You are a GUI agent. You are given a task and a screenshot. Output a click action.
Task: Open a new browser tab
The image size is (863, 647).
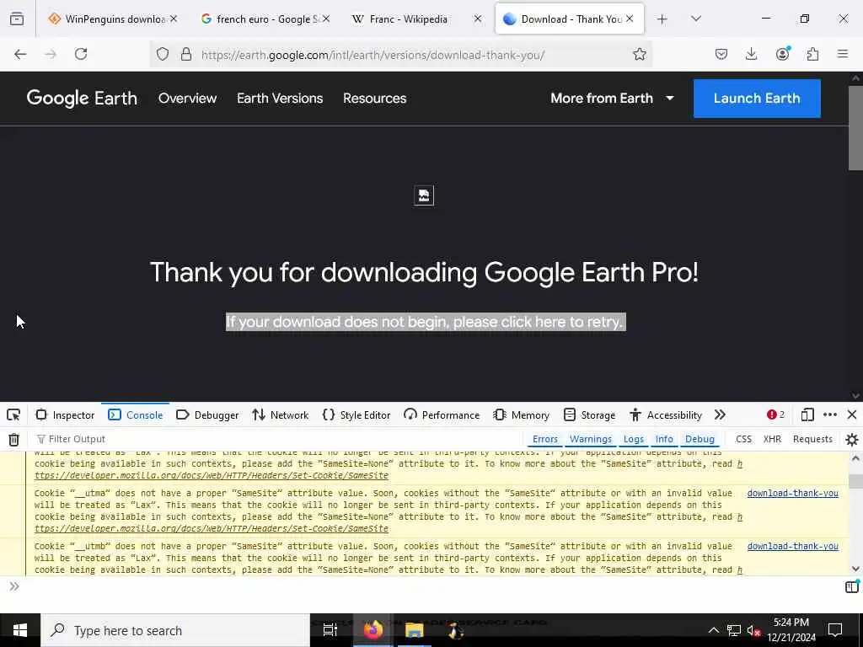pos(662,19)
